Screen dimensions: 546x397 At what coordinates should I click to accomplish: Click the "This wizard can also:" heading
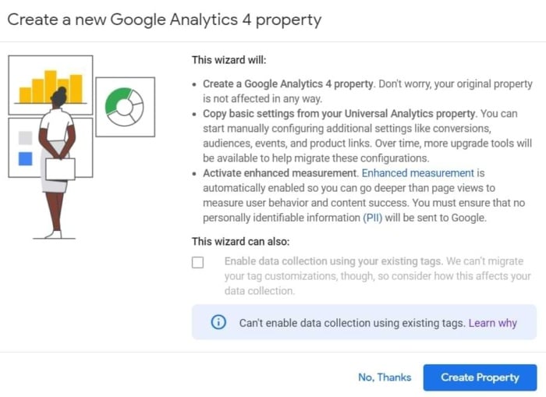pos(240,241)
